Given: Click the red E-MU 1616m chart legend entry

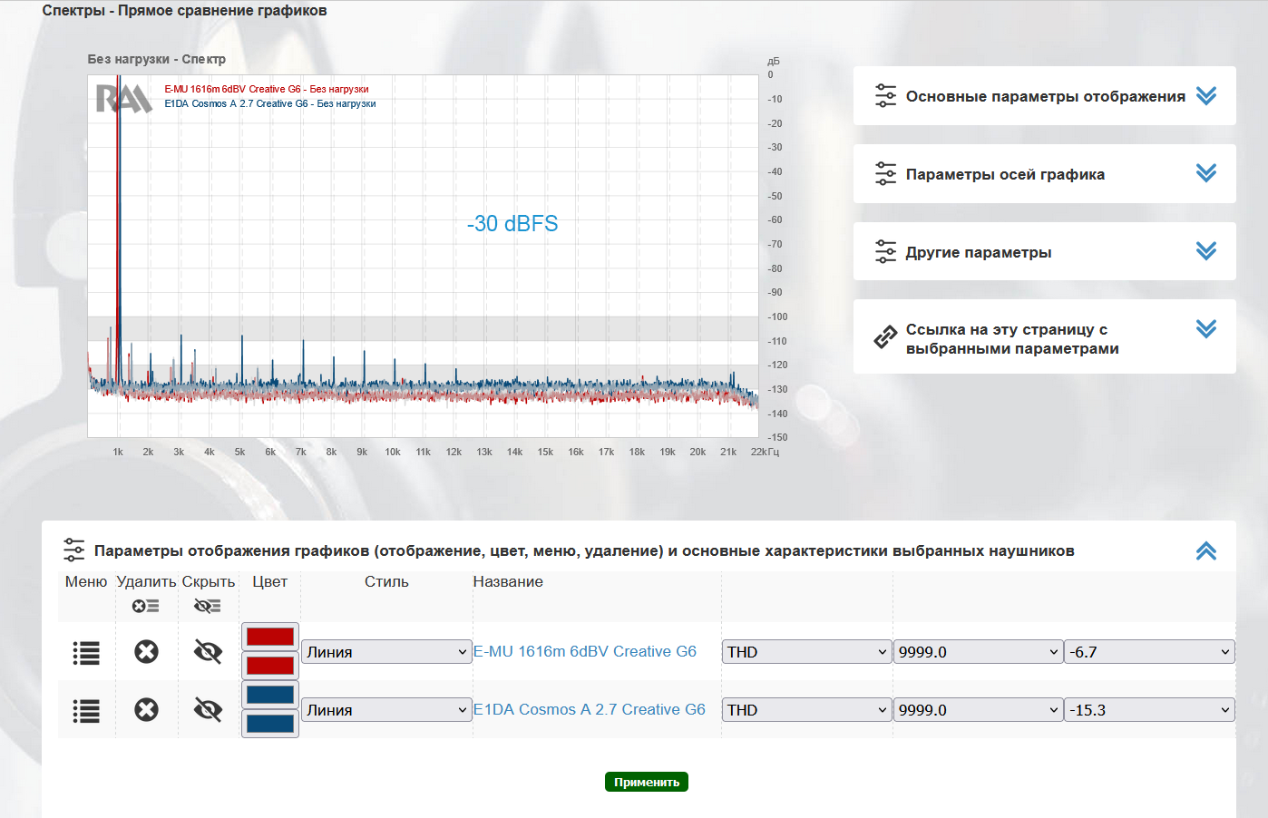Looking at the screenshot, I should tap(267, 89).
